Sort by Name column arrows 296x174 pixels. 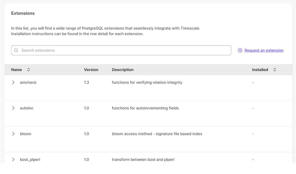click(x=28, y=70)
